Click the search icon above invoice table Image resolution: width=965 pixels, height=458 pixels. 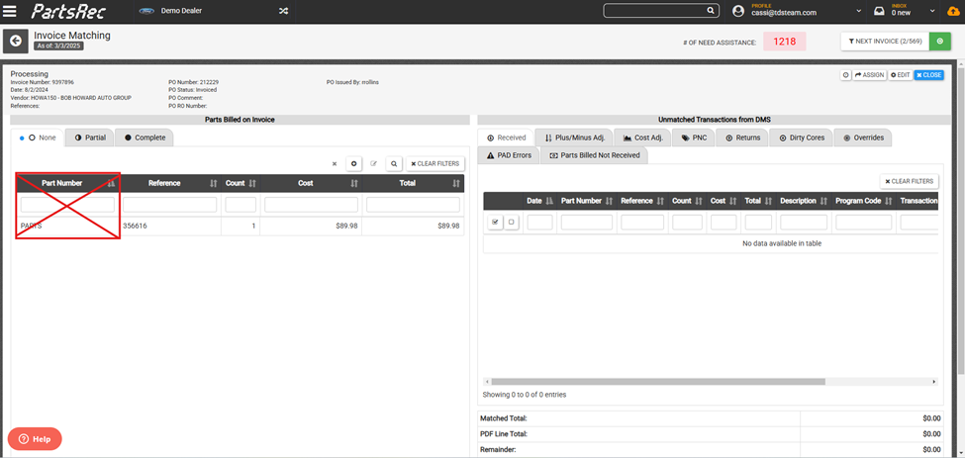394,164
